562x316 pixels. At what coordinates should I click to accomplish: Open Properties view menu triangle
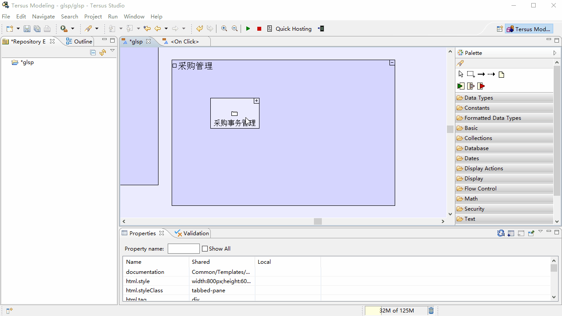(540, 231)
